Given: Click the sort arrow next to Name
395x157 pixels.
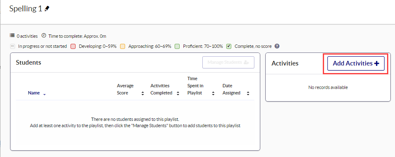Looking at the screenshot, I should 44,94.
